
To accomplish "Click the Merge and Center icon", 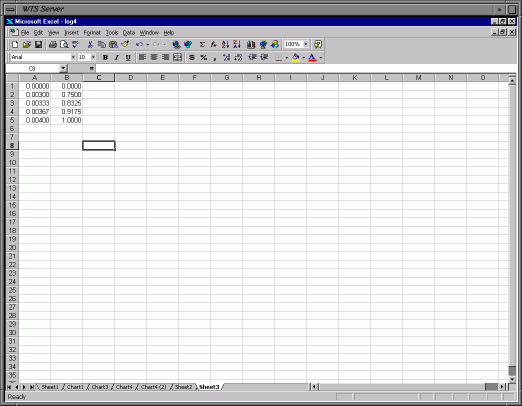I will click(177, 57).
